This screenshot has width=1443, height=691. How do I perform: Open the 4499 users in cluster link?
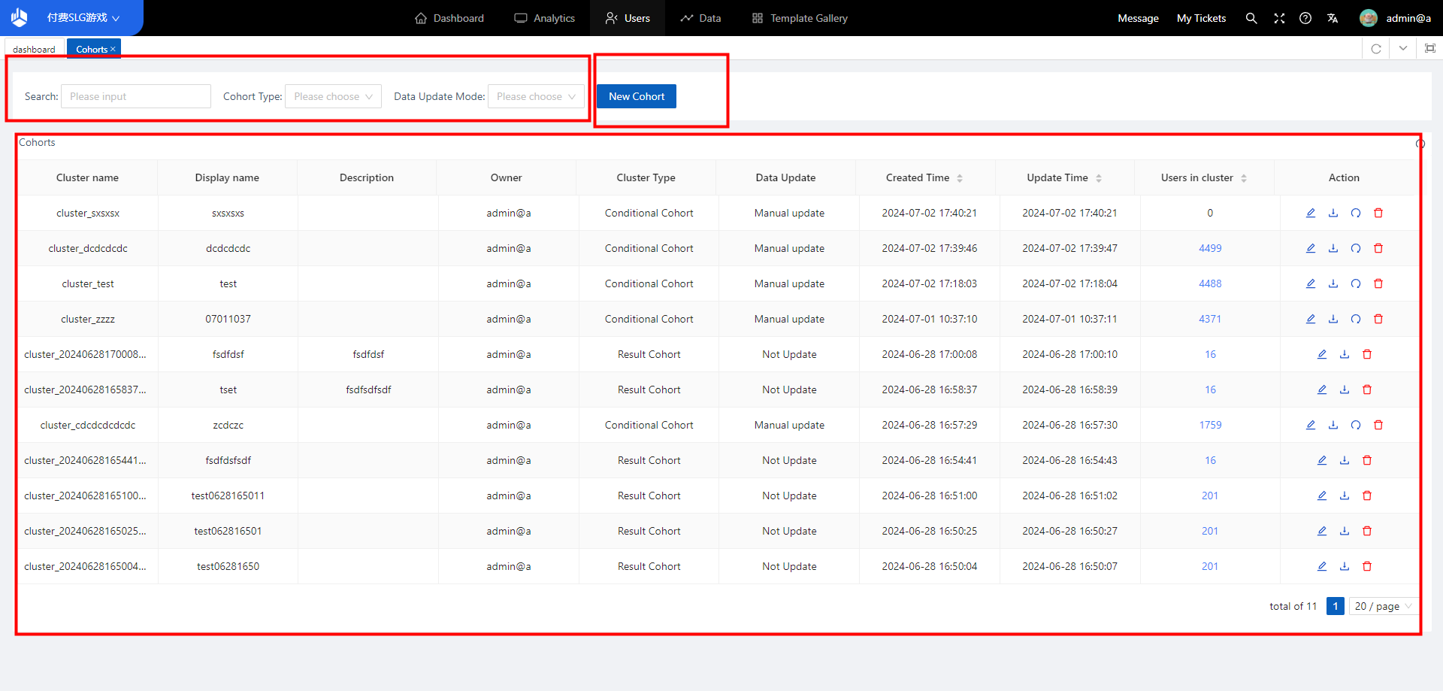pos(1209,248)
